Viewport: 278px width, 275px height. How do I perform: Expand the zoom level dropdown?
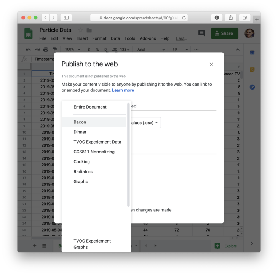pos(73,50)
